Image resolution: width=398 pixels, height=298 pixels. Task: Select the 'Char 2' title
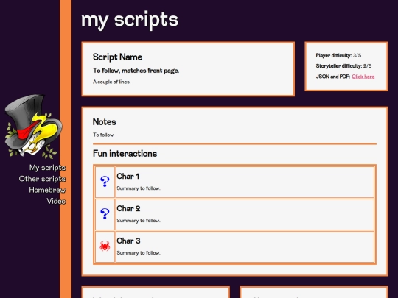(128, 208)
